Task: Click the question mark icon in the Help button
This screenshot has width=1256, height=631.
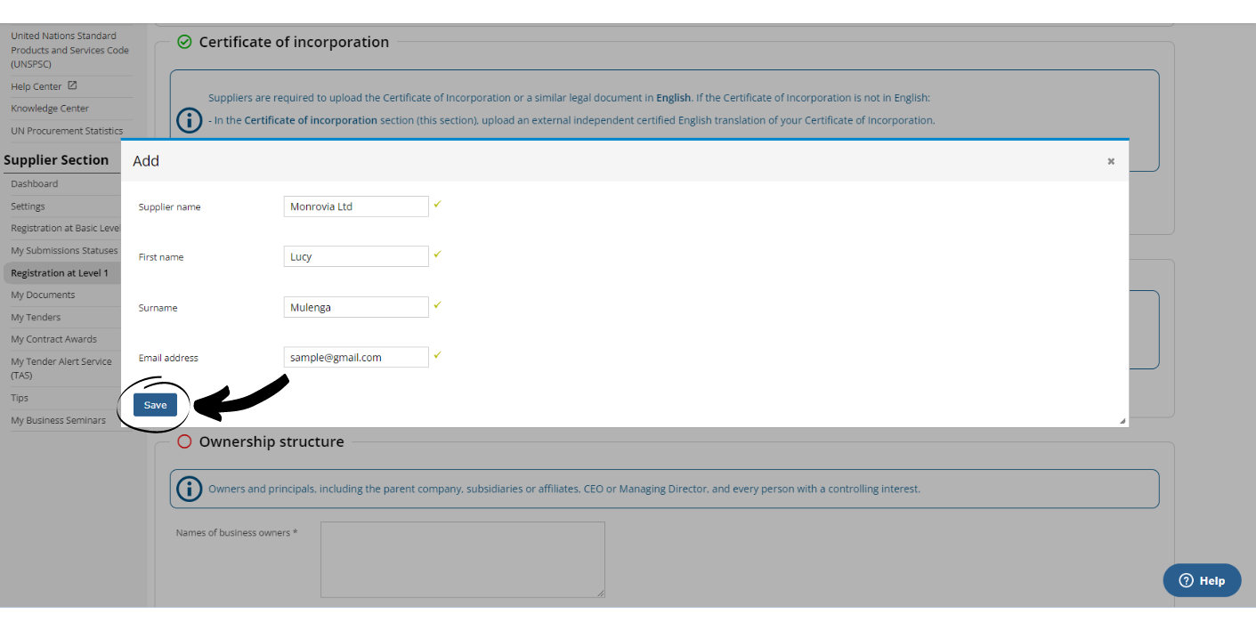Action: click(x=1186, y=580)
